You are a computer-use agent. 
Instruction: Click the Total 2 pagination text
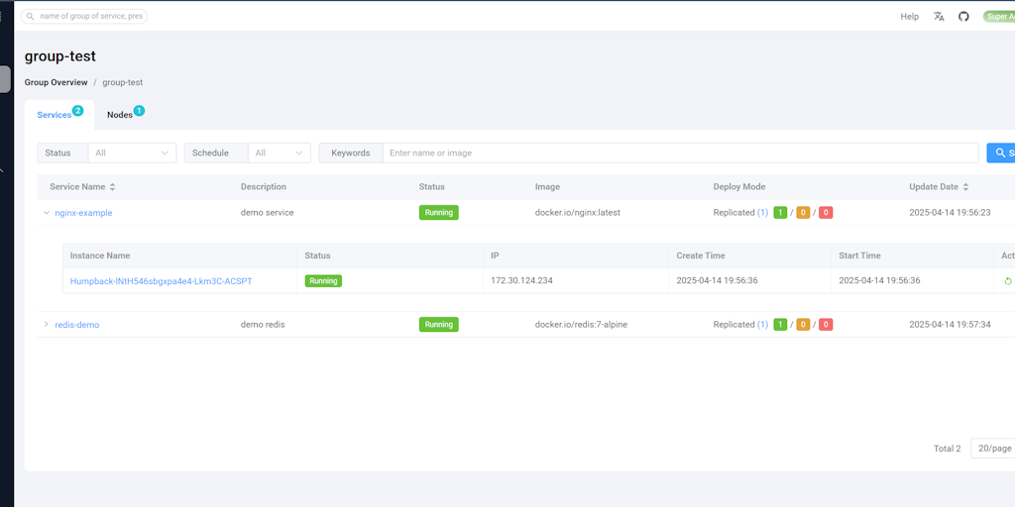[947, 449]
